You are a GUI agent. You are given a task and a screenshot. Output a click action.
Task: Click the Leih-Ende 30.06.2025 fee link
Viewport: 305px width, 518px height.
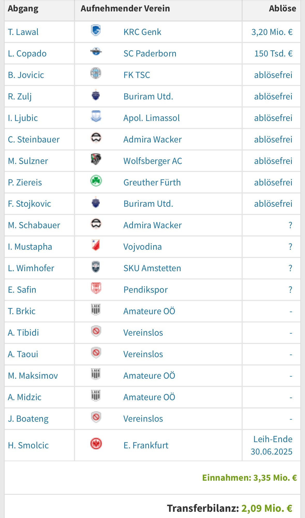[272, 445]
